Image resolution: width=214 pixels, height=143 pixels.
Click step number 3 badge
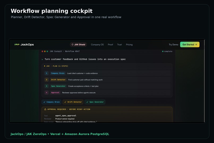click(46, 86)
